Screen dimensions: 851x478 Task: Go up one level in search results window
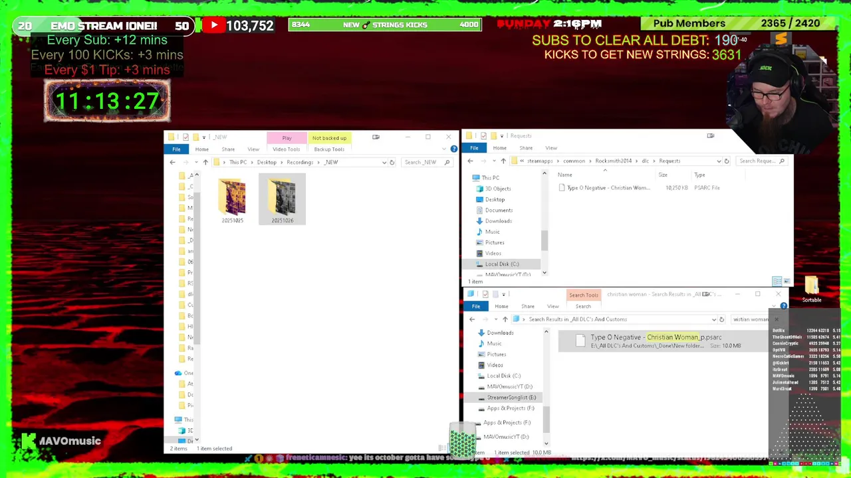[505, 319]
